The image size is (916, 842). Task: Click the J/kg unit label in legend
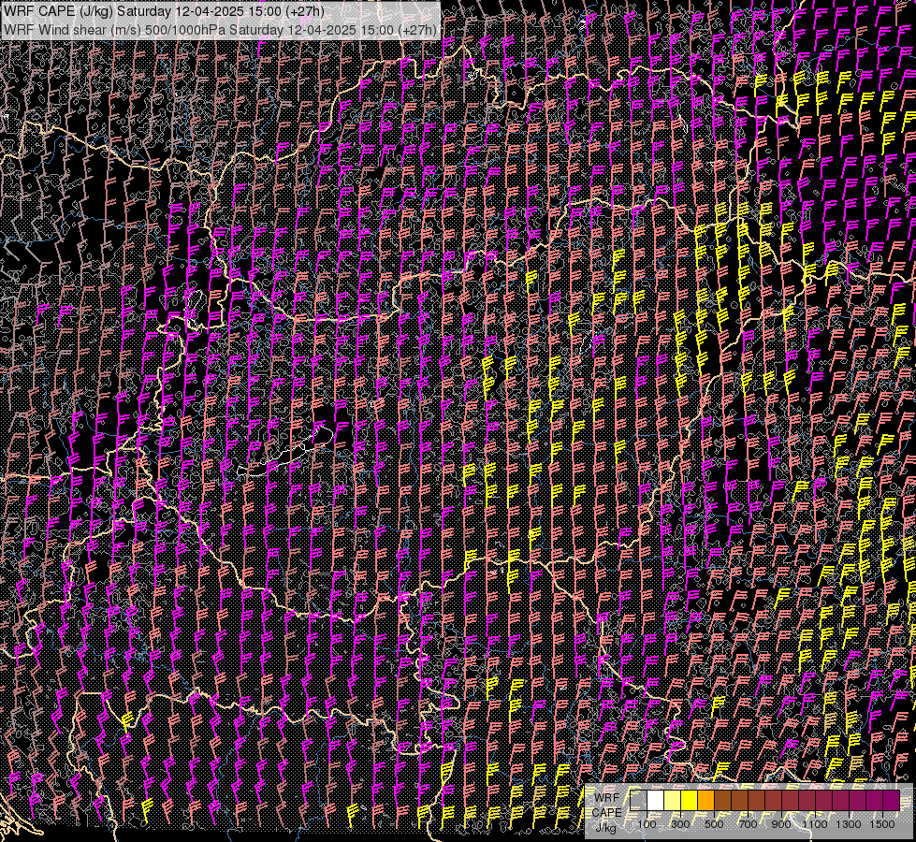pyautogui.click(x=606, y=828)
